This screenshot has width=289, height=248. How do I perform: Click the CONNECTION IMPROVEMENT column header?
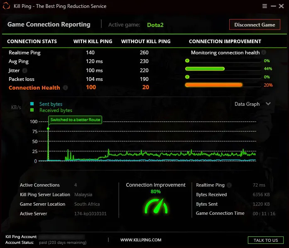pyautogui.click(x=225, y=41)
